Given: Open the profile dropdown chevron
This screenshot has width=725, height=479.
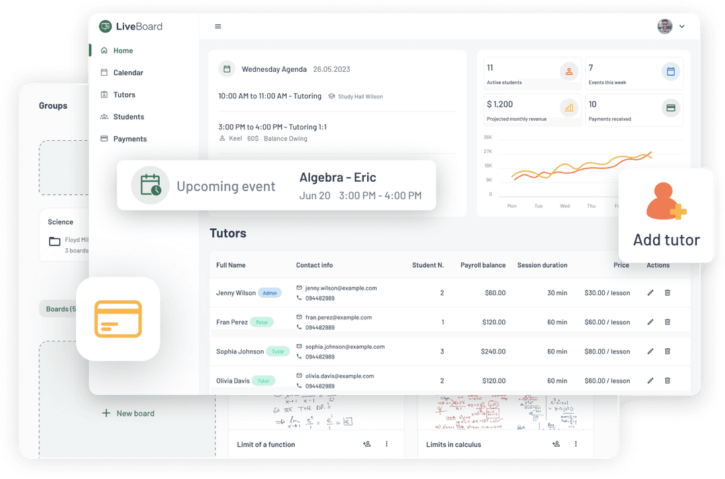Looking at the screenshot, I should 681,26.
